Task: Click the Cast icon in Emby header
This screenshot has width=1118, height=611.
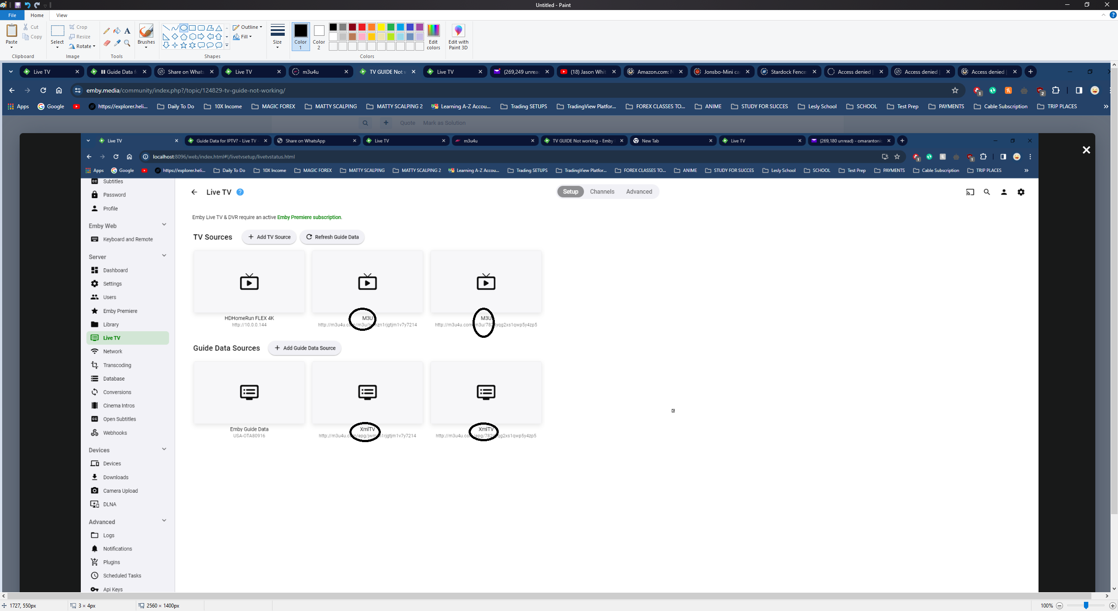Action: coord(970,192)
